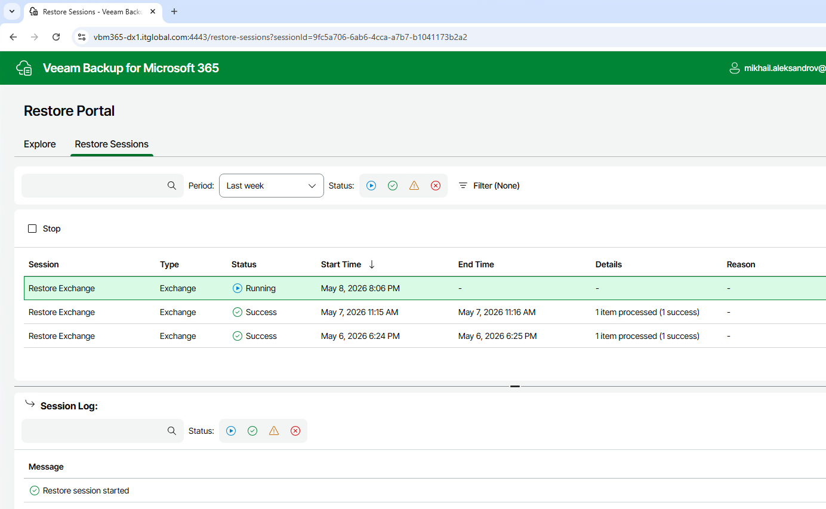Filter sessions by Running status icon
Viewport: 826px width, 509px height.
click(371, 186)
